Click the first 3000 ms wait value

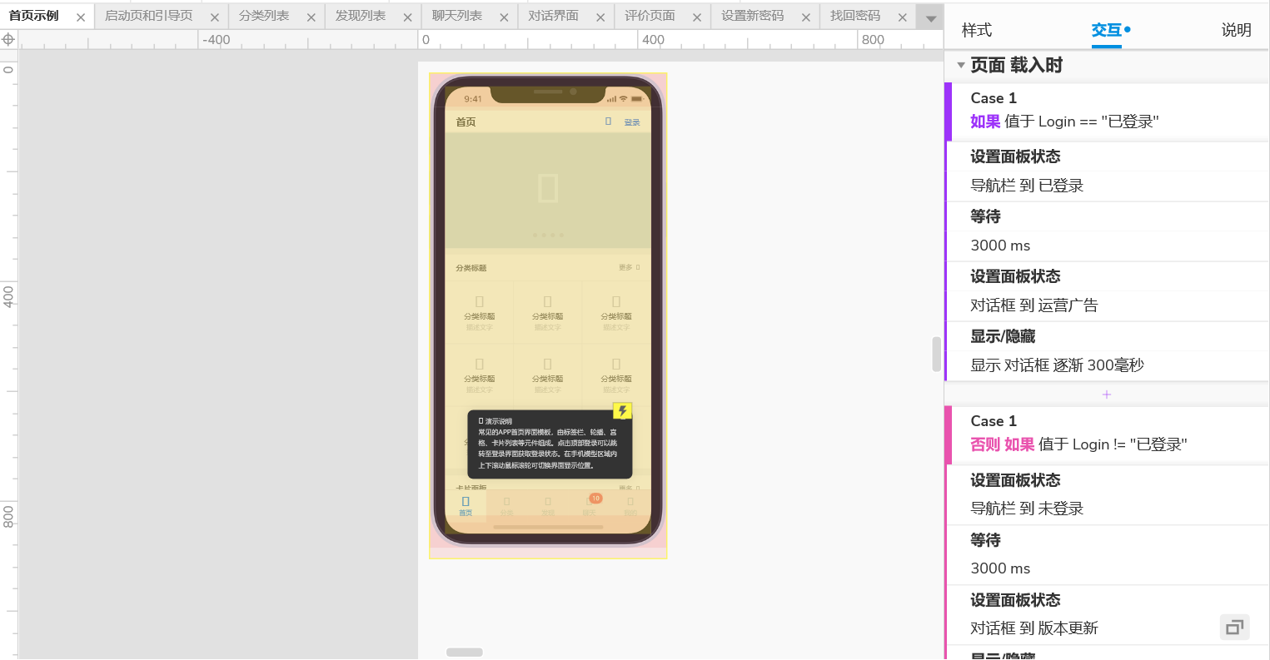[x=1000, y=246]
